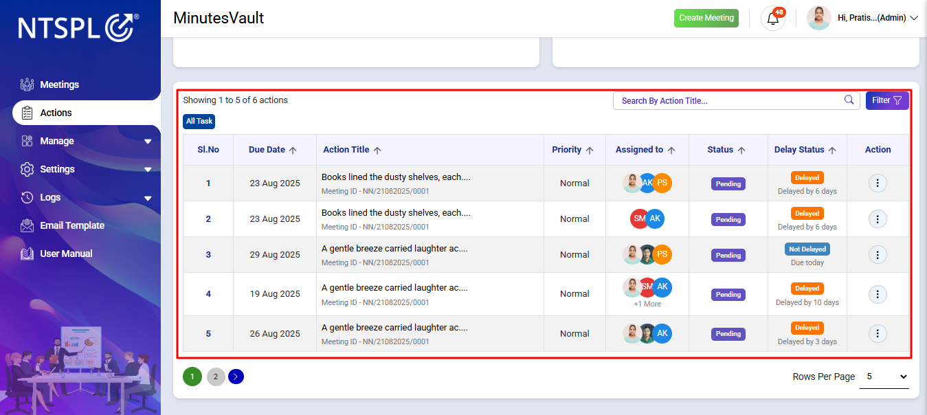Viewport: 927px width, 415px height.
Task: Sort by Delay Status arrow
Action: pyautogui.click(x=832, y=150)
